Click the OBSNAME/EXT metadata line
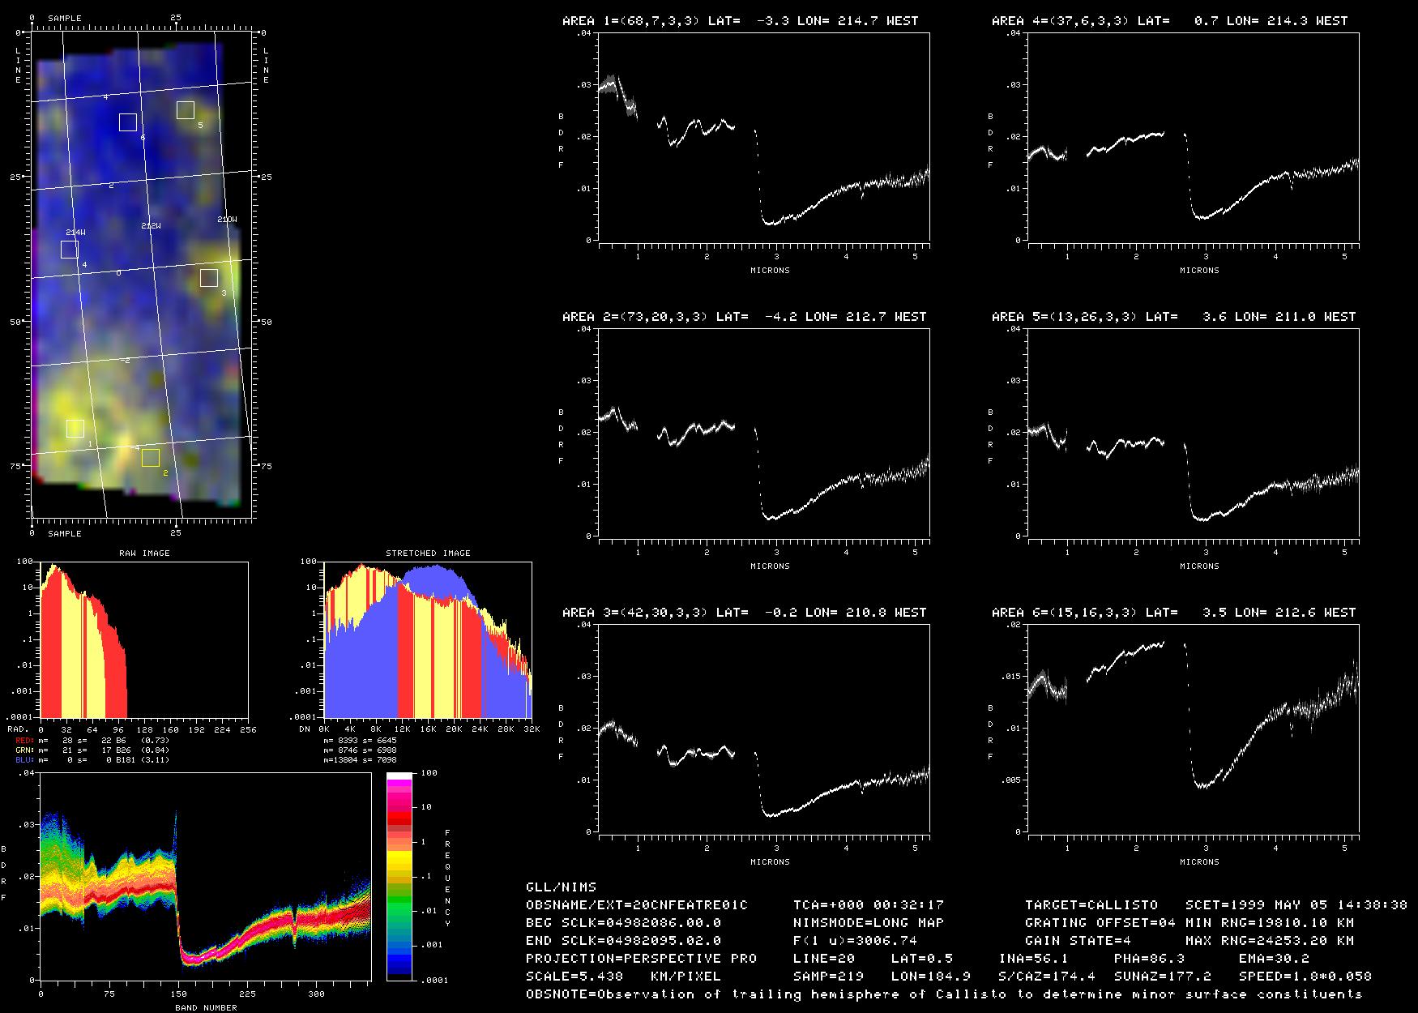This screenshot has width=1418, height=1013. click(x=637, y=904)
